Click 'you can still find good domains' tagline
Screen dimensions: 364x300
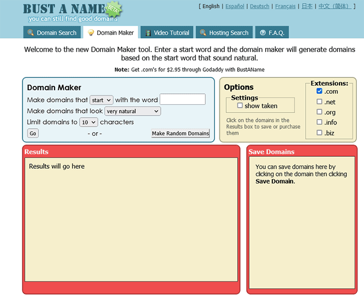coord(73,19)
